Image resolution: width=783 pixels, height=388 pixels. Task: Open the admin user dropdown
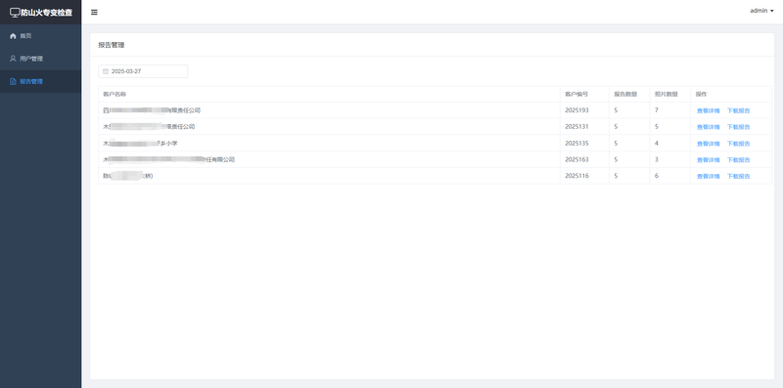tap(761, 11)
